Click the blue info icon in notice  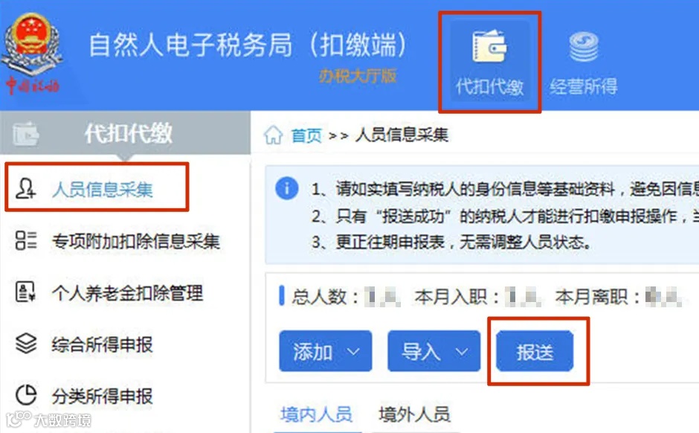[286, 187]
